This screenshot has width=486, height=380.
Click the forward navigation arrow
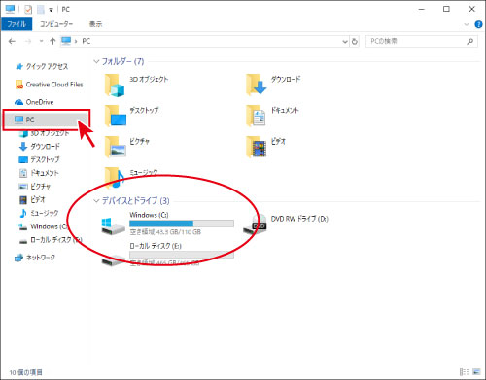[28, 41]
